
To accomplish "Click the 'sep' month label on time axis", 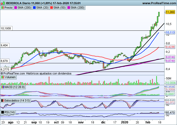I will (x=34, y=122).
